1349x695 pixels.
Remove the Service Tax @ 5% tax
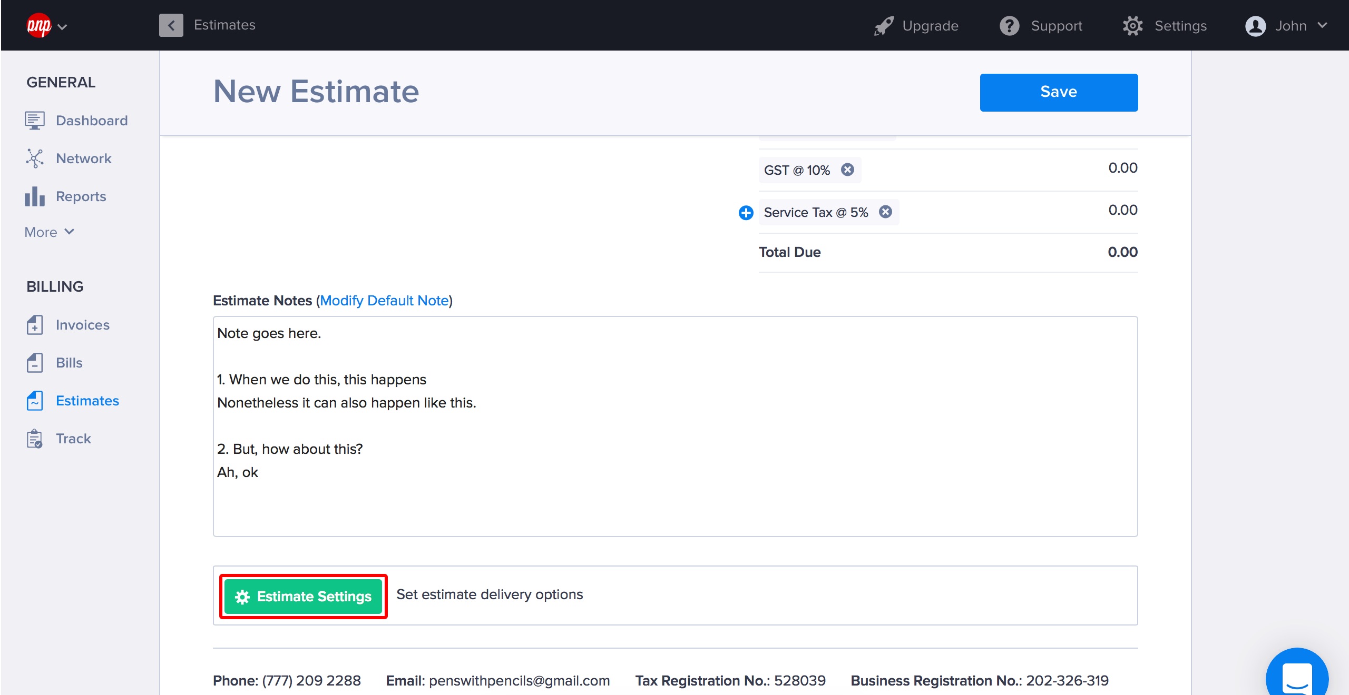[885, 212]
